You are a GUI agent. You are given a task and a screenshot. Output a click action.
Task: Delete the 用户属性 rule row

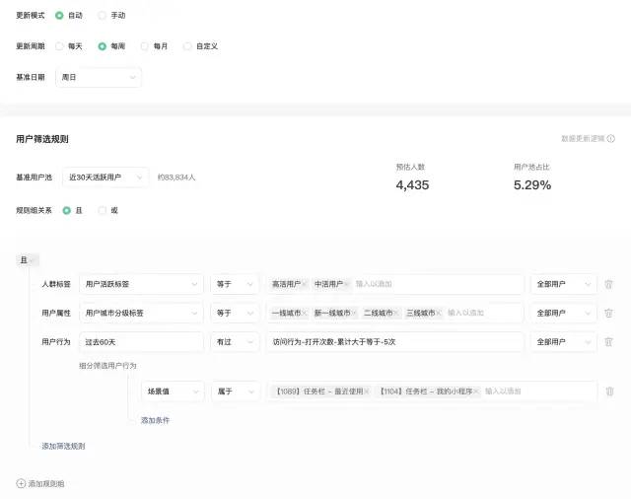[608, 313]
